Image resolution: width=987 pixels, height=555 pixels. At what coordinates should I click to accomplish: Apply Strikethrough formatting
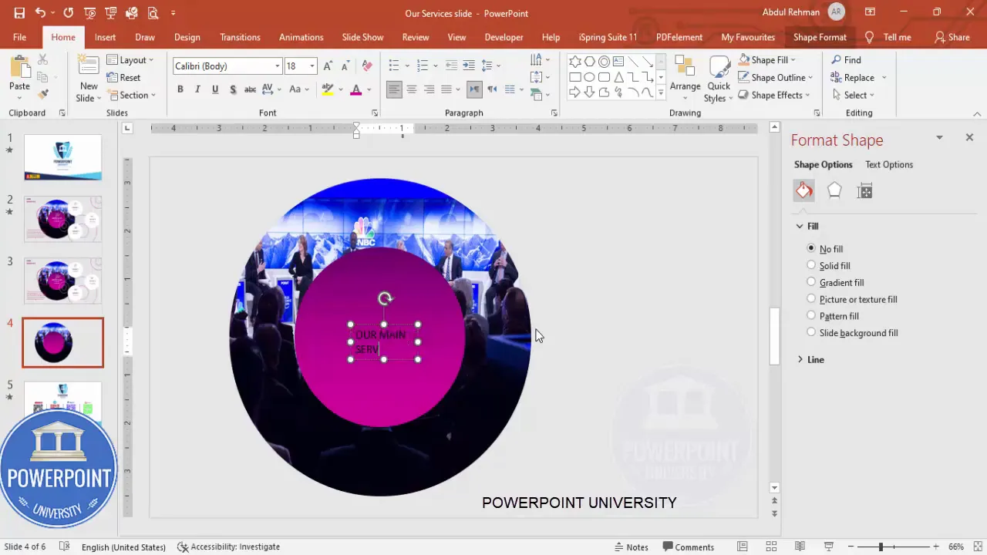[250, 89]
